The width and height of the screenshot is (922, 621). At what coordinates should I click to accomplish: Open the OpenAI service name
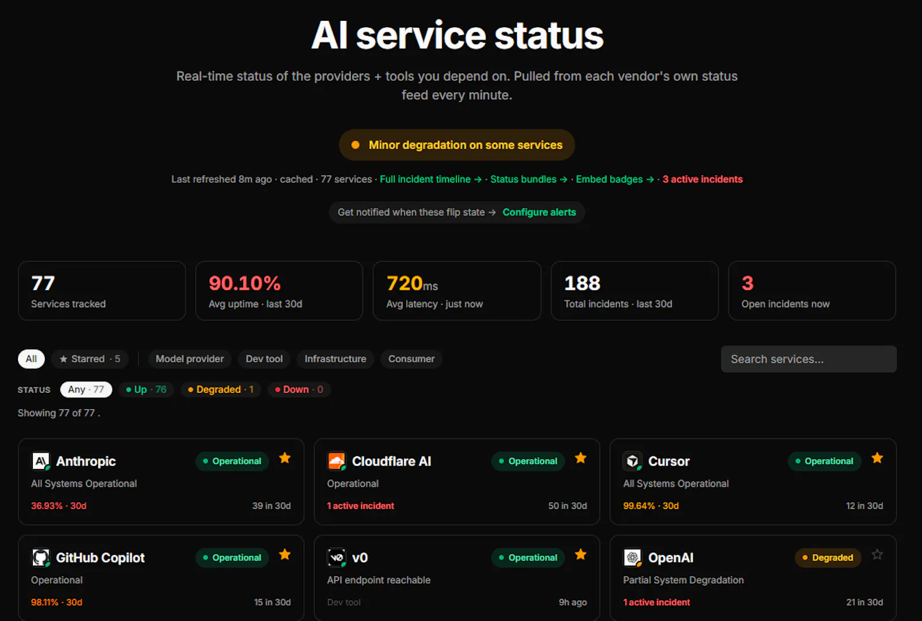(671, 558)
